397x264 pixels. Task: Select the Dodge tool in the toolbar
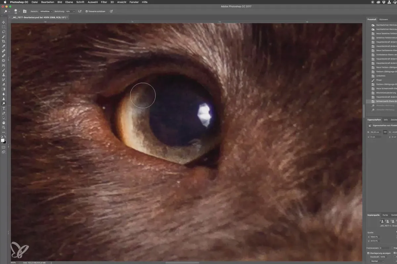pos(4,104)
